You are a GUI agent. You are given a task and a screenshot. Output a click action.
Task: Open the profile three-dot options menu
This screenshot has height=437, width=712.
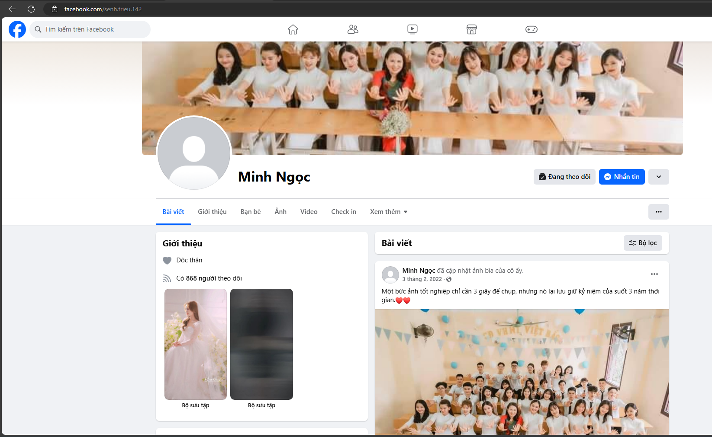[x=658, y=212]
